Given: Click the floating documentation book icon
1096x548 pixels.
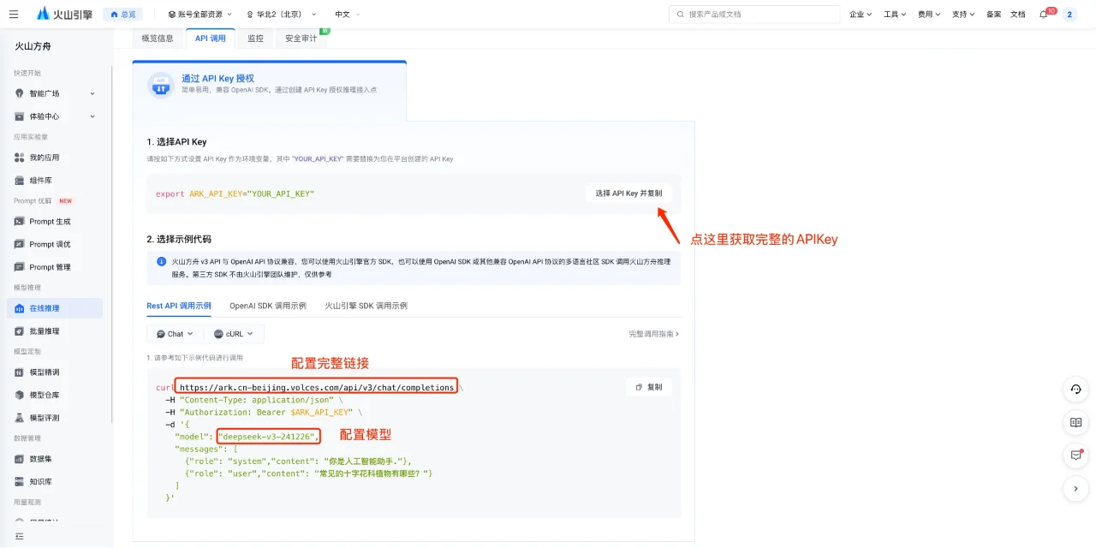Looking at the screenshot, I should pos(1075,422).
